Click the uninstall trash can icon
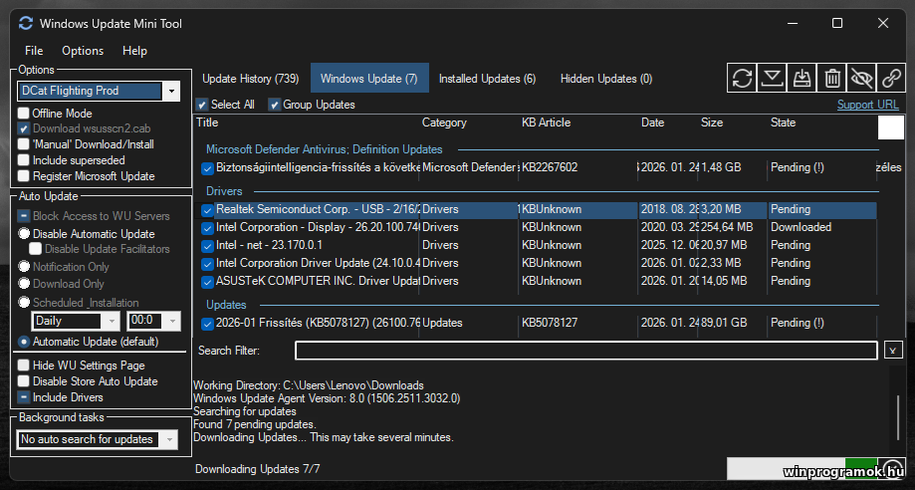Image resolution: width=915 pixels, height=490 pixels. click(x=831, y=78)
